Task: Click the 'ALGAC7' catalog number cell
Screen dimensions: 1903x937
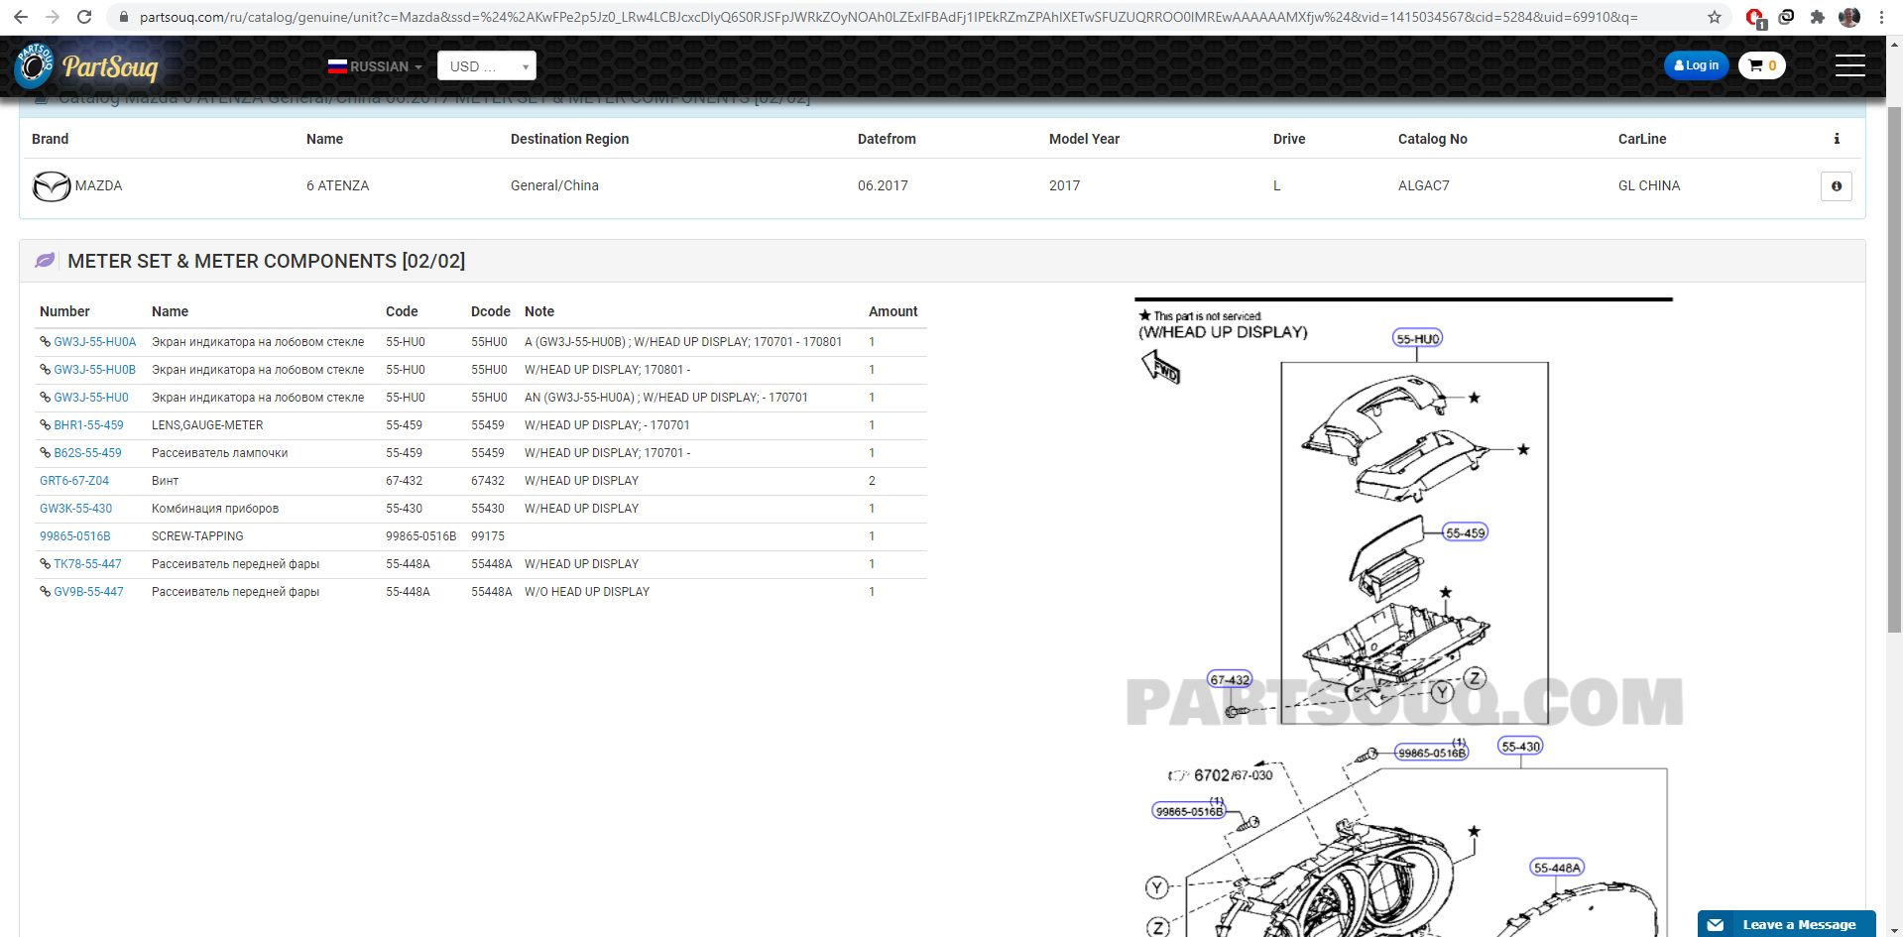Action: click(x=1424, y=185)
